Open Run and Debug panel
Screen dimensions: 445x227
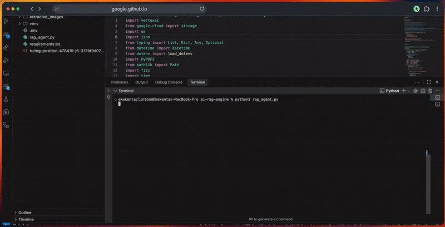(x=6, y=60)
